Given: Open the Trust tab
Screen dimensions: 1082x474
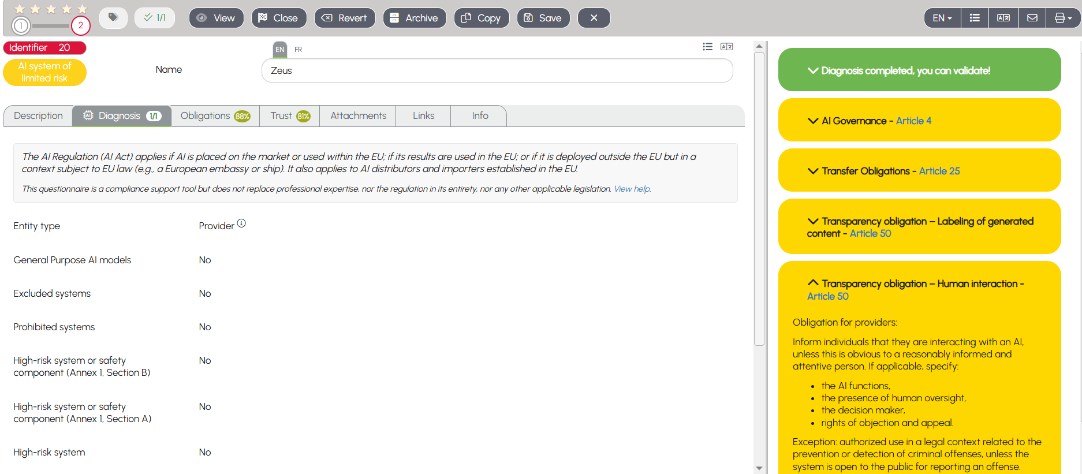Looking at the screenshot, I should tap(290, 116).
